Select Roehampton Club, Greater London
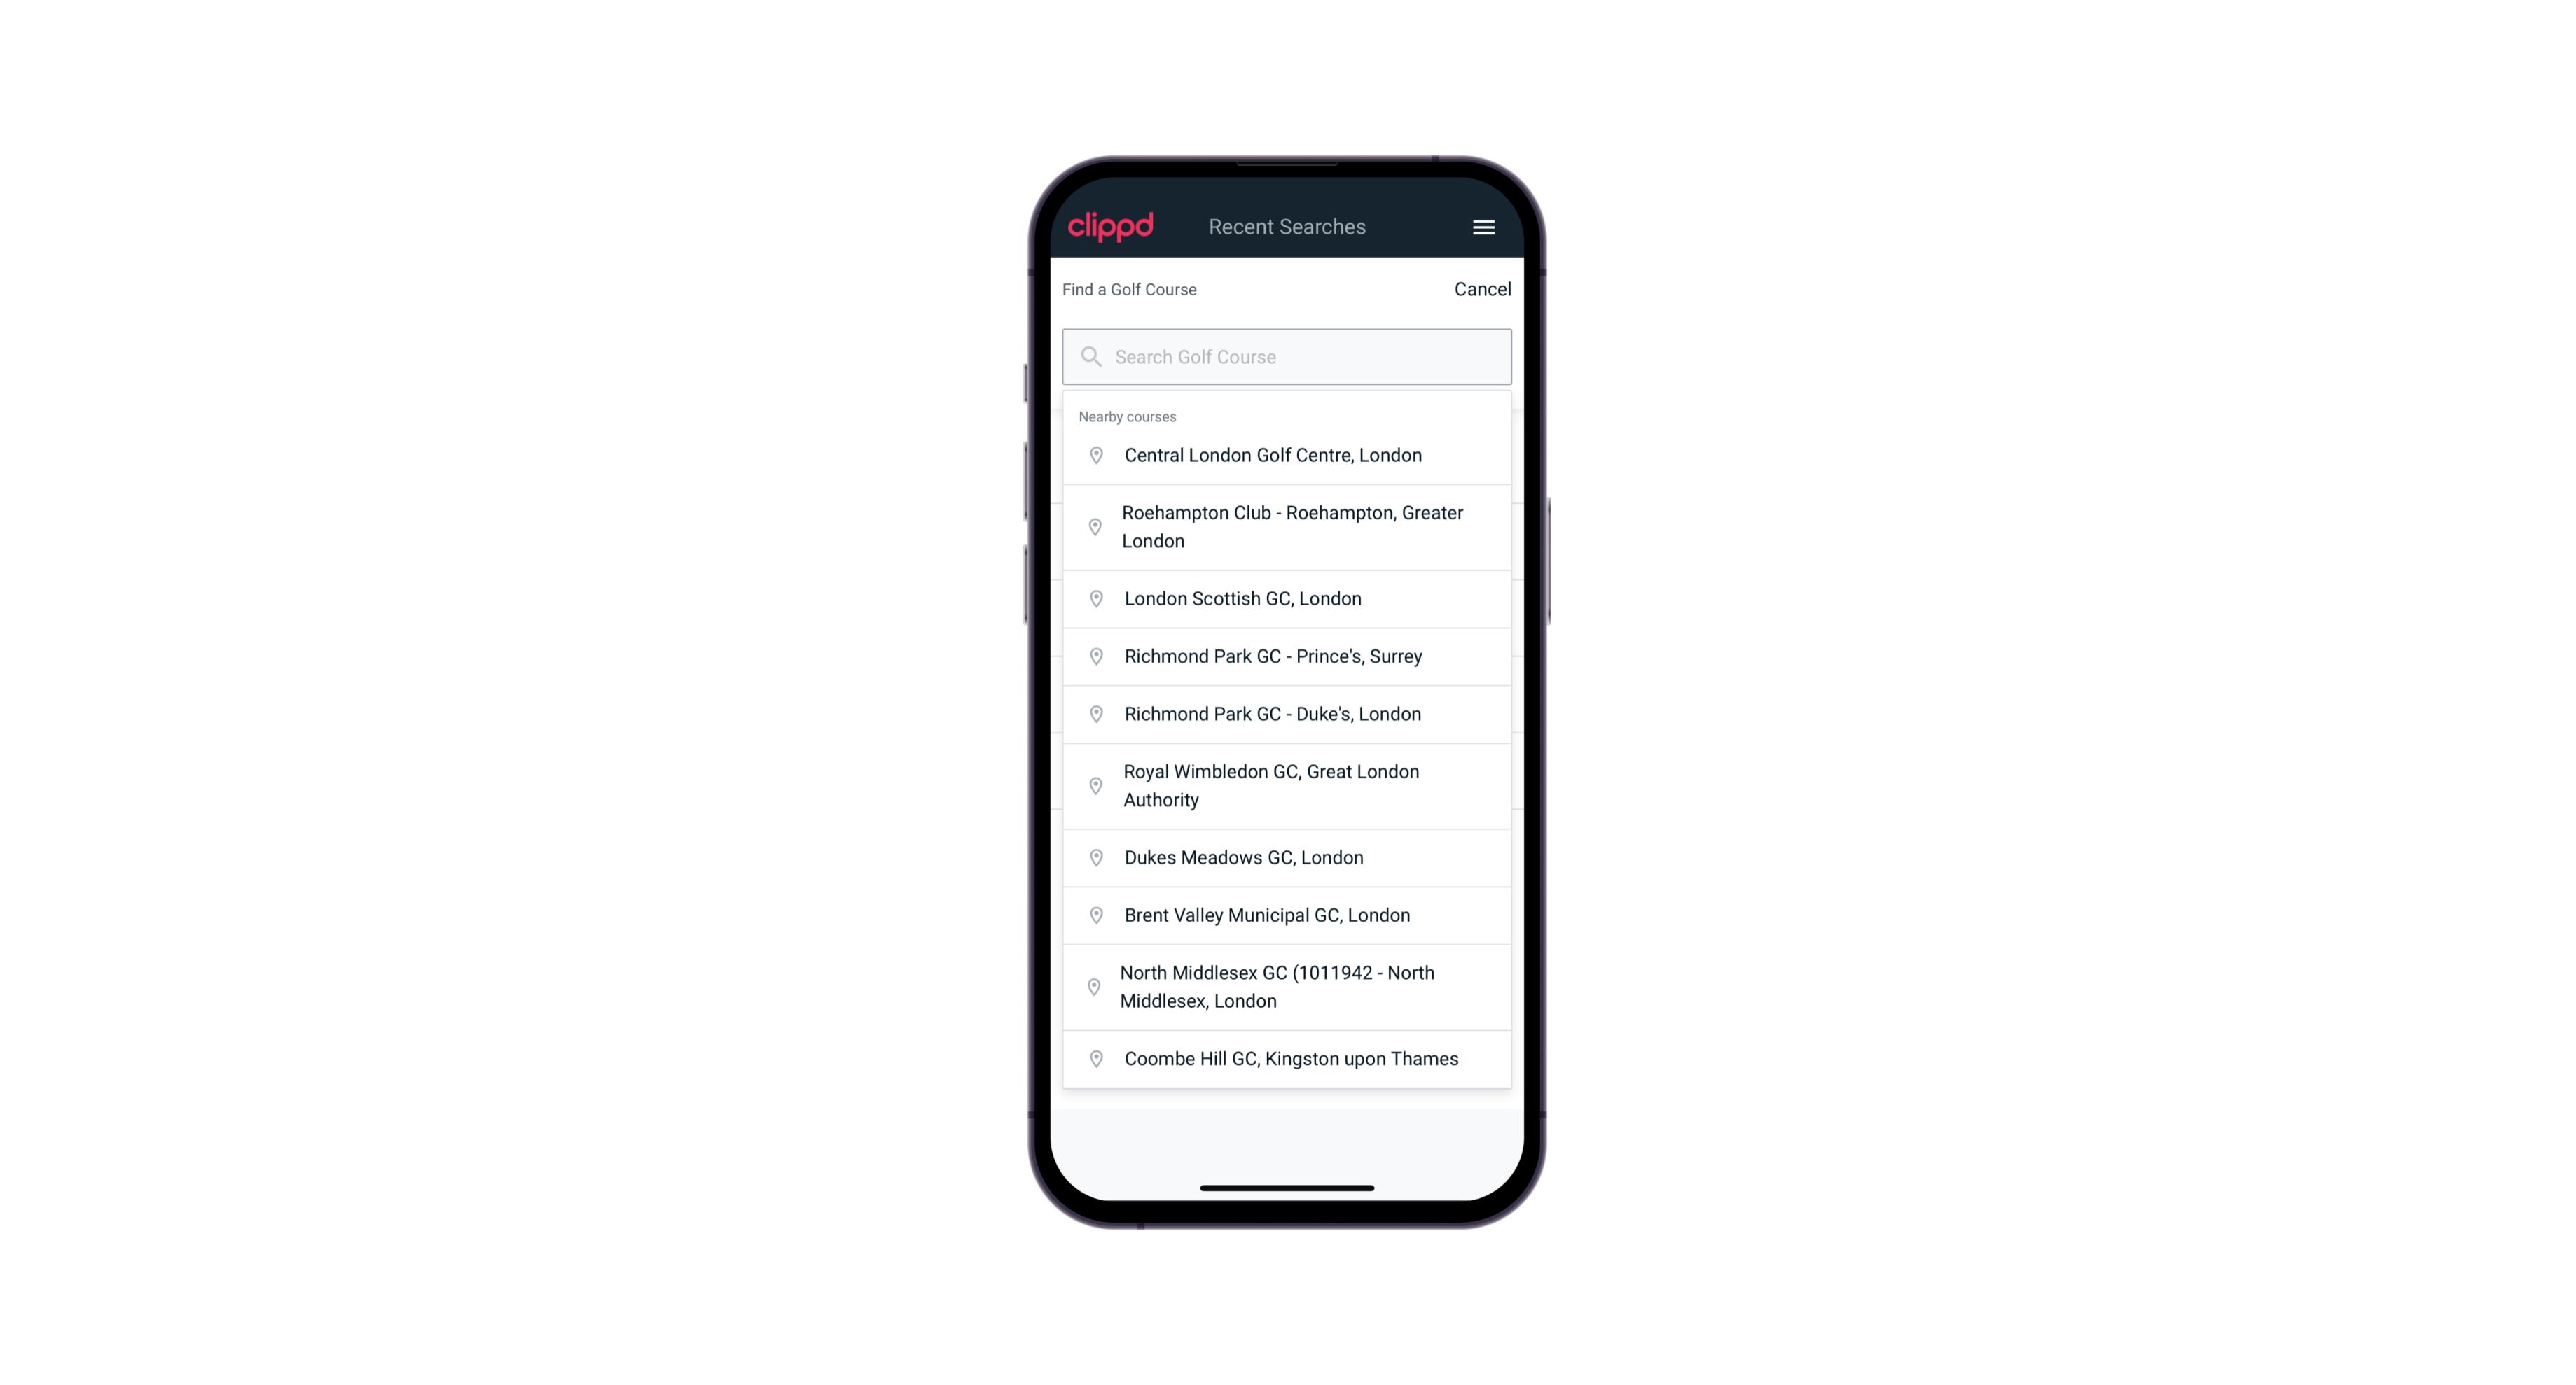The height and width of the screenshot is (1385, 2576). tap(1287, 527)
